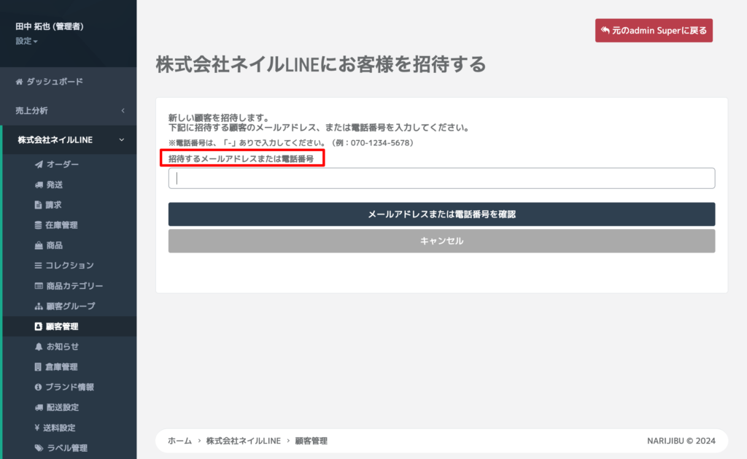The image size is (747, 459).
Task: Click the truck icon beside 発送
Action: click(39, 185)
